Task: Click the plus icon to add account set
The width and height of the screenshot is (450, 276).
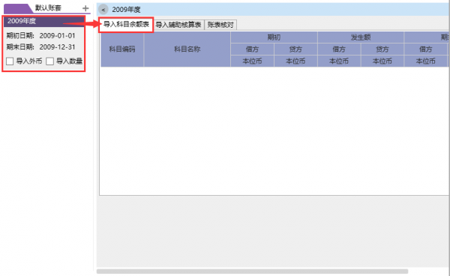Action: click(85, 8)
